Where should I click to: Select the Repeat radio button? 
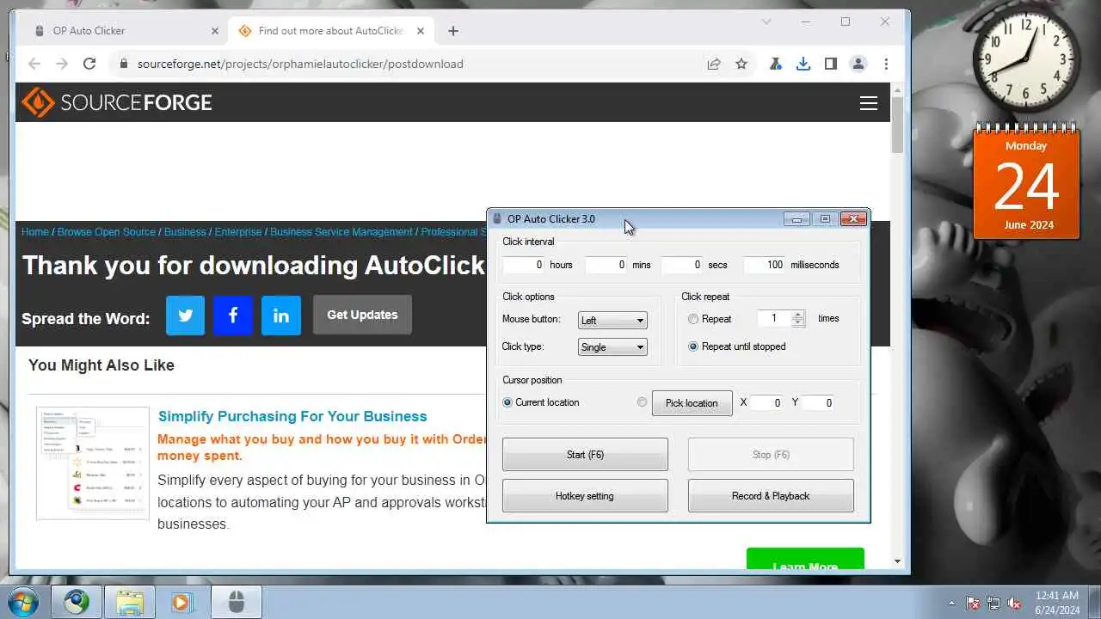coord(693,319)
